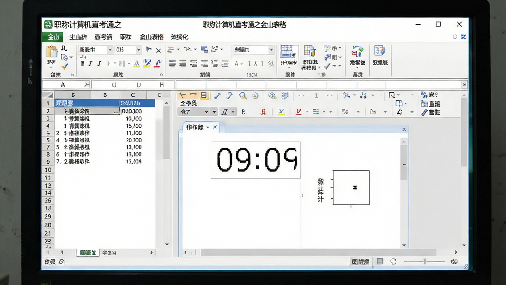Click the magnifier icon in the pane toolbar
Viewport: 506px width, 285px height.
coord(242,95)
